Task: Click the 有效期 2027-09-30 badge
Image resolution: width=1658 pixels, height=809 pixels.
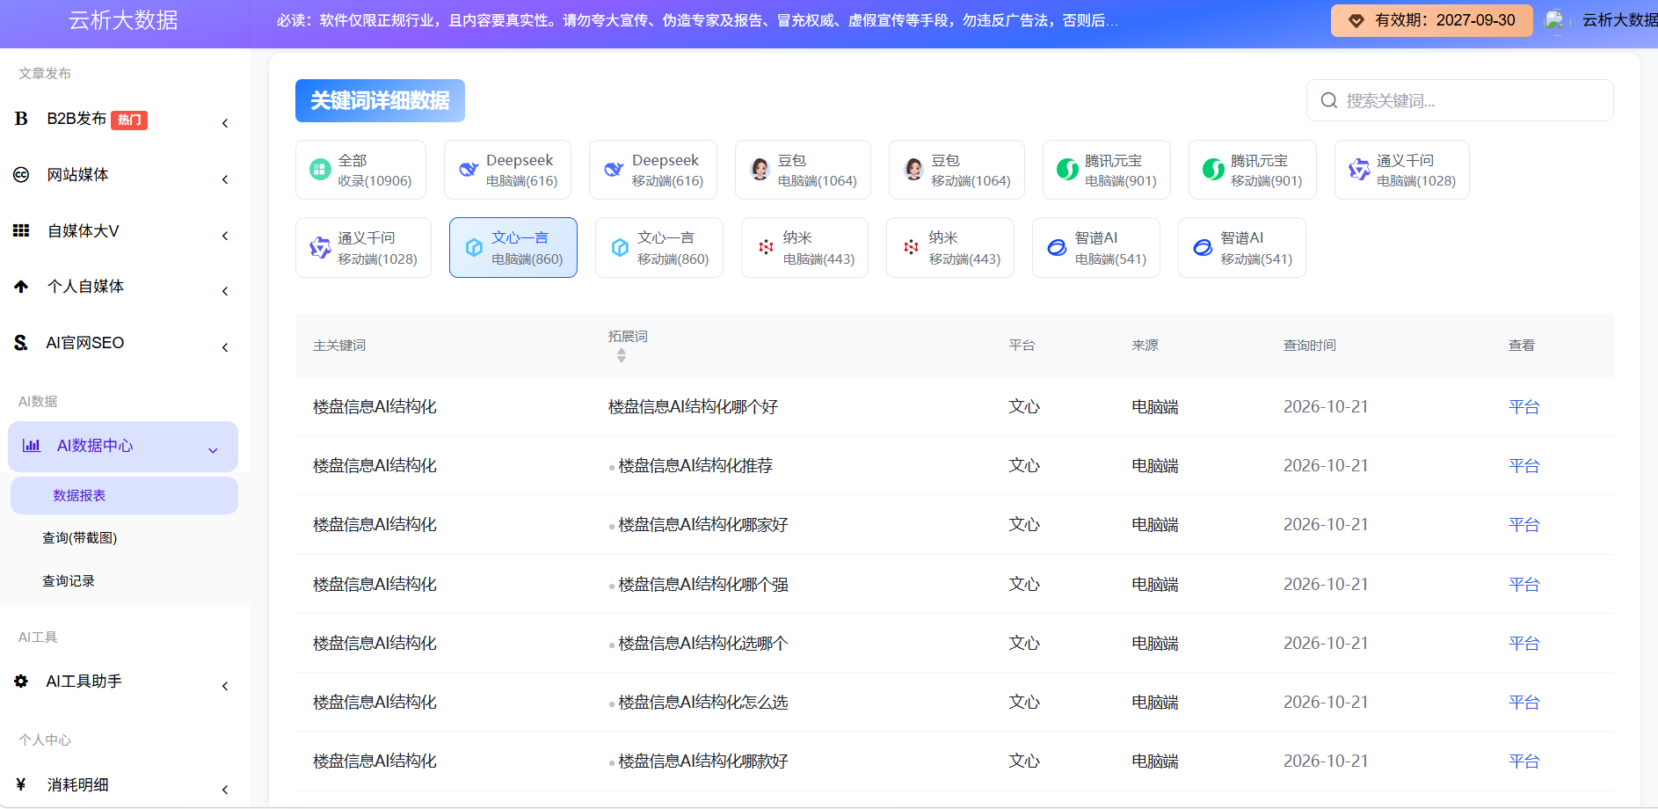Action: tap(1432, 20)
